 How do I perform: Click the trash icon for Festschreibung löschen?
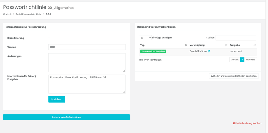point(234,123)
